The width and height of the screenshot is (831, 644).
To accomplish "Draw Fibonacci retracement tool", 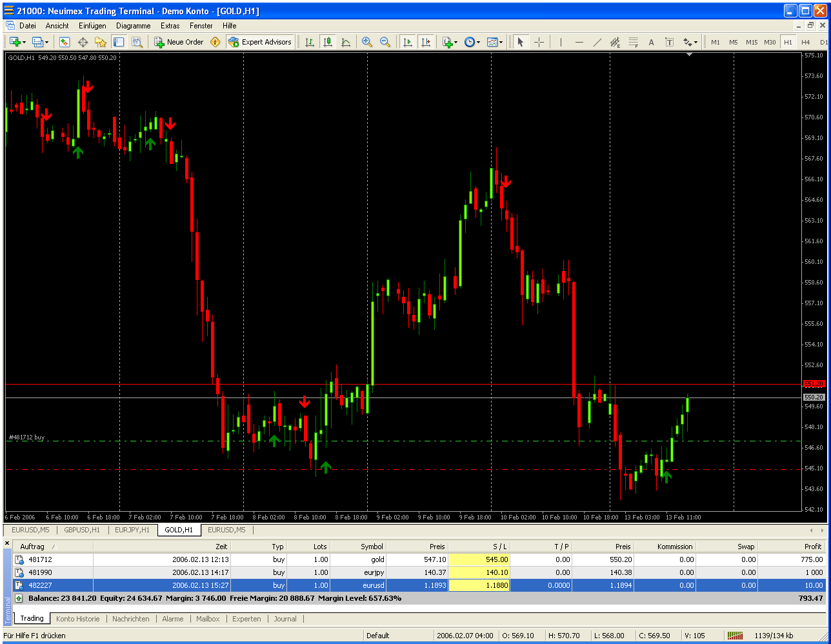I will [633, 42].
